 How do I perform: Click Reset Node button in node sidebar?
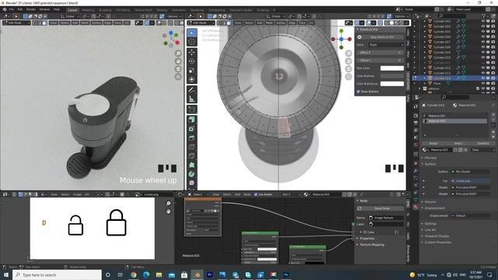(x=381, y=208)
